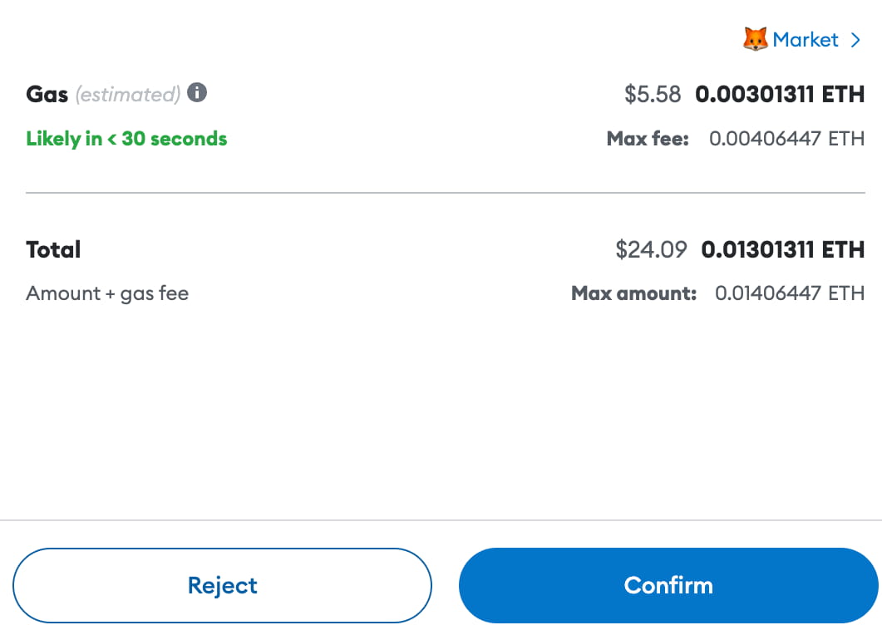Select the 0.00406447 ETH max fee value
This screenshot has width=882, height=630.
[x=786, y=139]
